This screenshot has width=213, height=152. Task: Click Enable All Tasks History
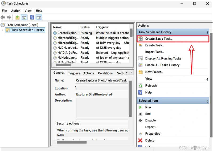click(162, 65)
